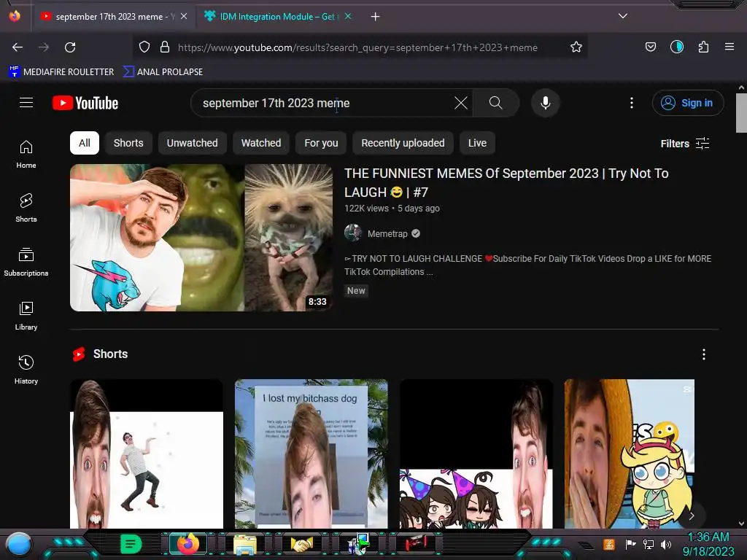
Task: Close the IDM Integration Module tab
Action: click(x=348, y=16)
